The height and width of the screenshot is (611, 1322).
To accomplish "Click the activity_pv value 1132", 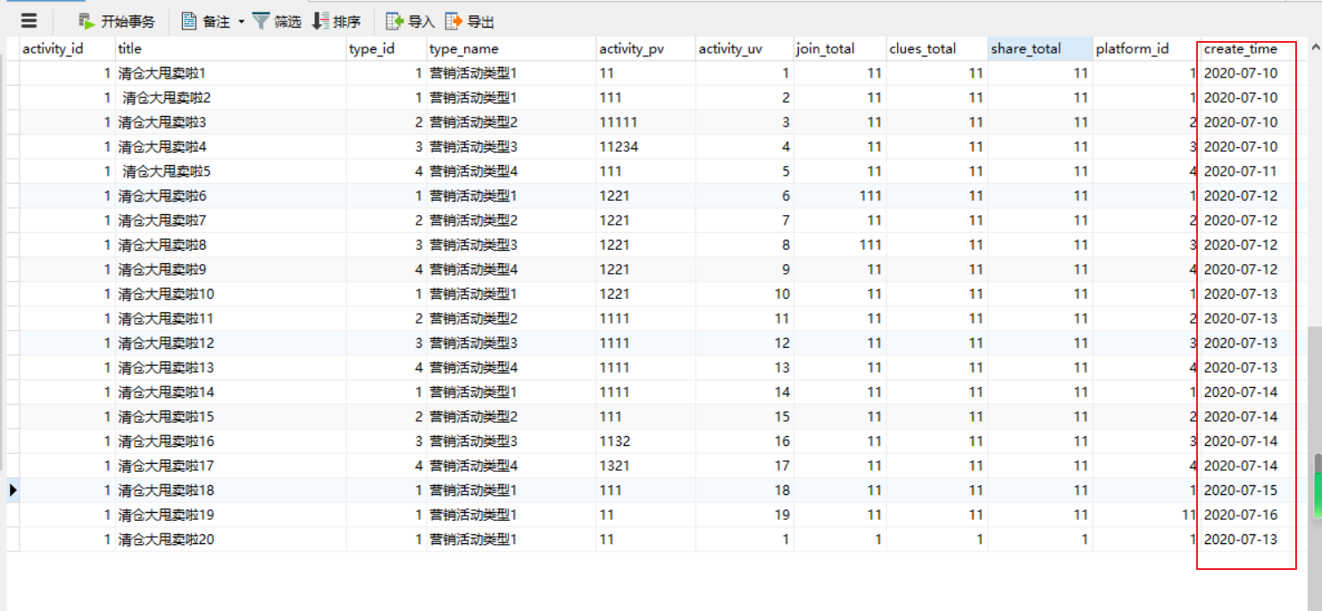I will (615, 441).
